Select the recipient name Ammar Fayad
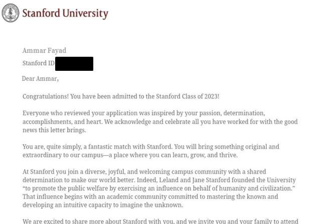 pos(44,51)
